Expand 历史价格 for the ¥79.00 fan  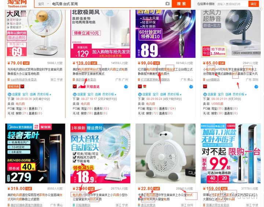[x=44, y=94]
